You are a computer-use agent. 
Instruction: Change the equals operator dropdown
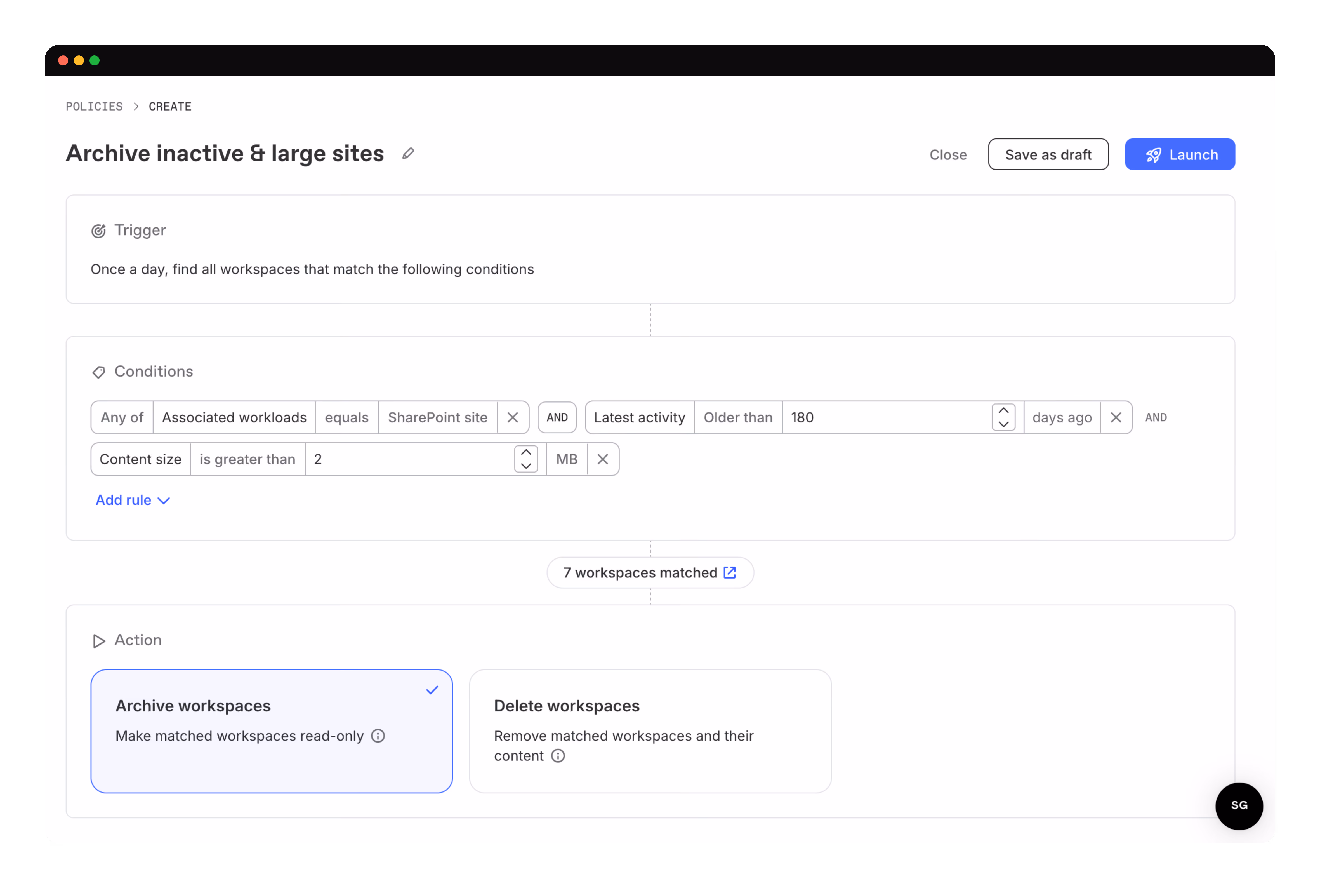point(346,417)
